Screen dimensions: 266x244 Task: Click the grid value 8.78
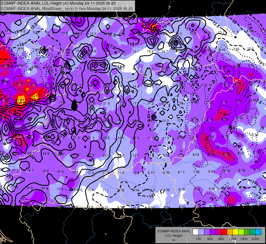(182, 190)
